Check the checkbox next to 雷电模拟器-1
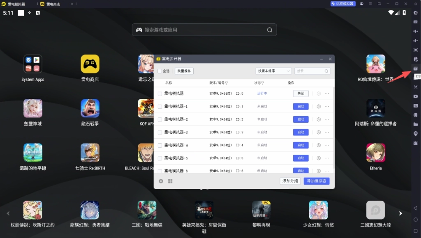This screenshot has height=238, width=421. [x=159, y=106]
